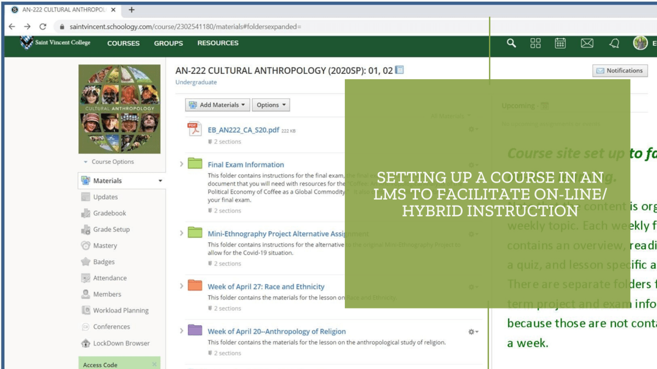Open the app launcher grid icon
Image resolution: width=657 pixels, height=369 pixels.
[535, 43]
